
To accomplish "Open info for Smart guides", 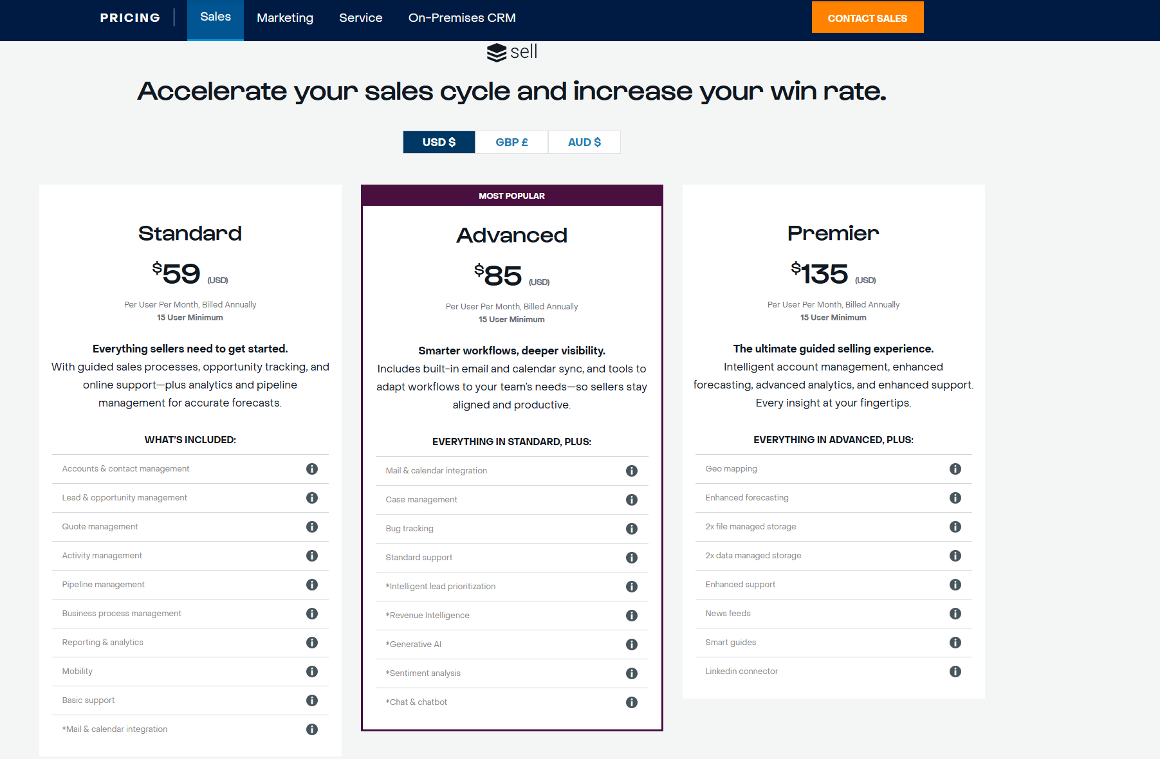I will click(x=955, y=643).
